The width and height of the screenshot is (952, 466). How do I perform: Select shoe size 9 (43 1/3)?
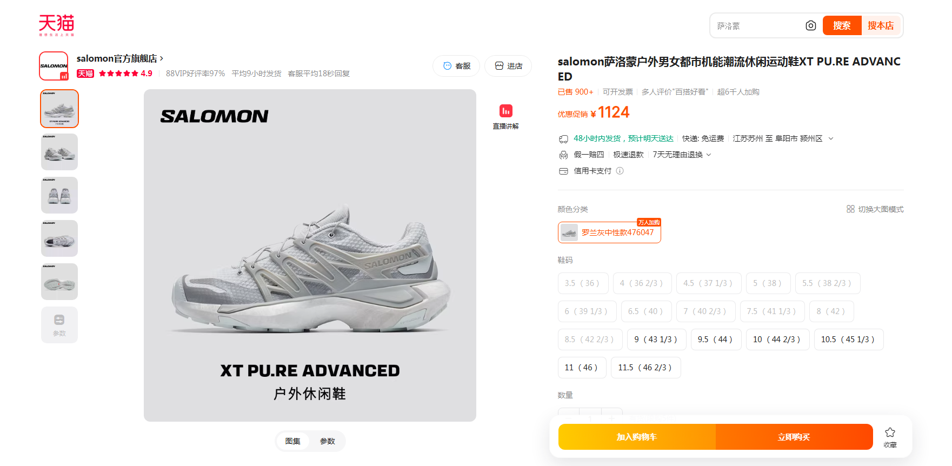tap(656, 339)
